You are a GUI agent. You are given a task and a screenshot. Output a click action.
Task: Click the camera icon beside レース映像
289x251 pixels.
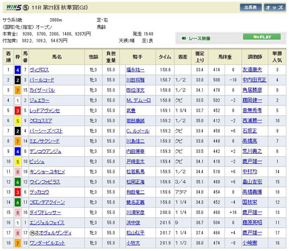(x=185, y=37)
